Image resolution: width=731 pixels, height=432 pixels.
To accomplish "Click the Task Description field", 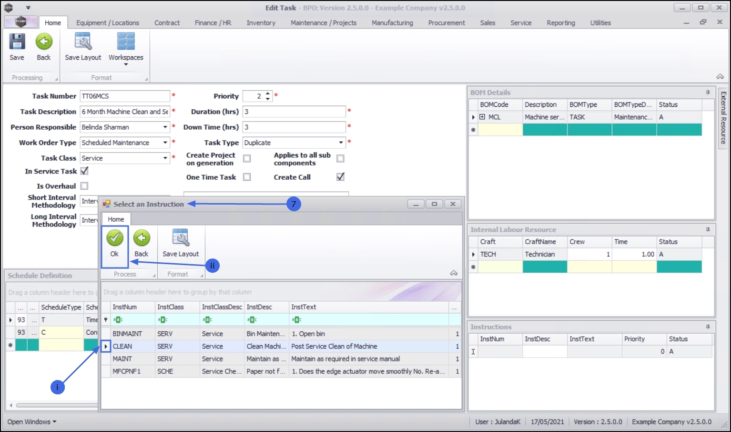I will (x=125, y=112).
